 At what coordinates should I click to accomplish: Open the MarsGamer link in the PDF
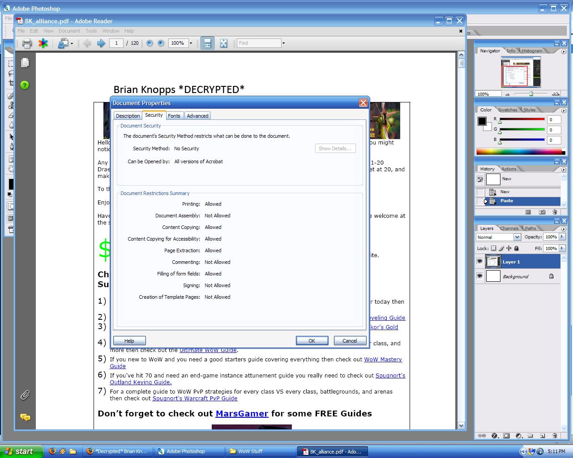[x=242, y=414]
